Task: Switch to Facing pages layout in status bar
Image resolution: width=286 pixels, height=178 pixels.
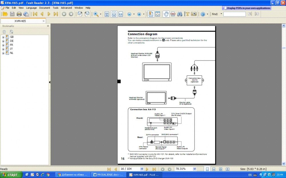Action: click(x=227, y=169)
